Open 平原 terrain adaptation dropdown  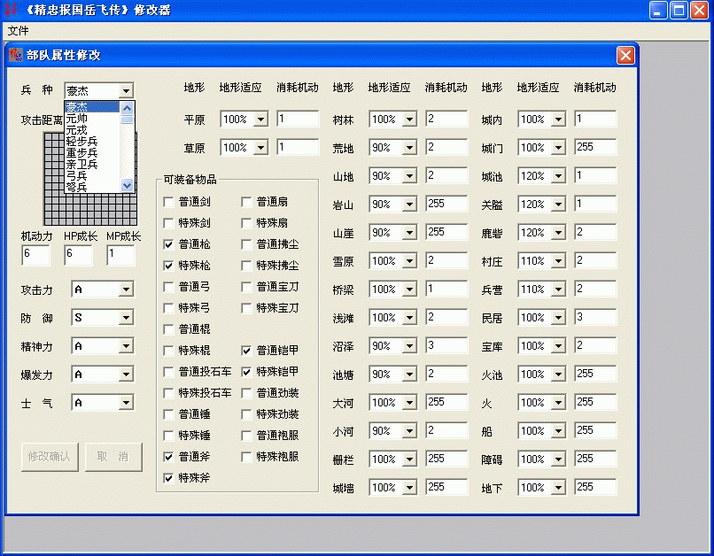[261, 120]
